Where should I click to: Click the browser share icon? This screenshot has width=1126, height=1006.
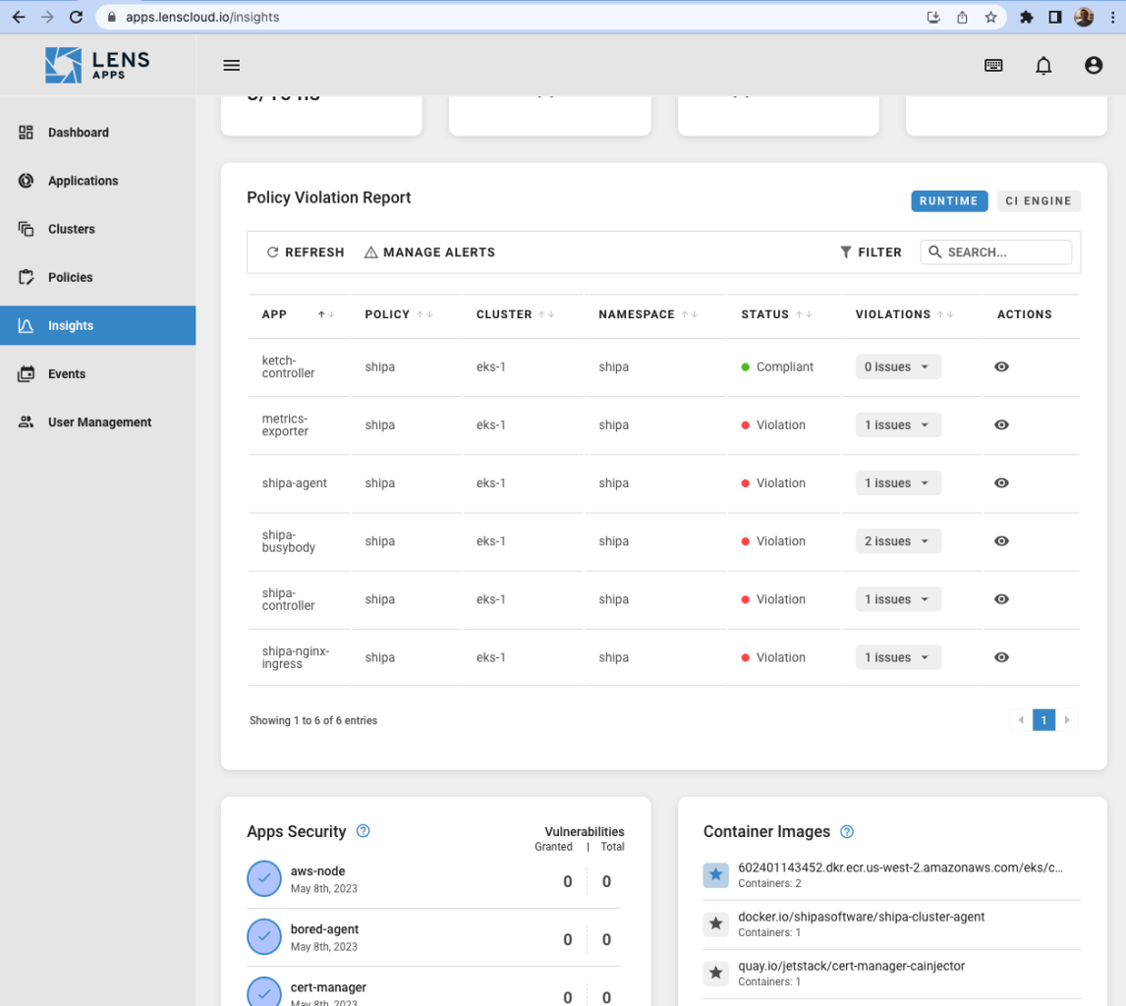click(x=962, y=18)
